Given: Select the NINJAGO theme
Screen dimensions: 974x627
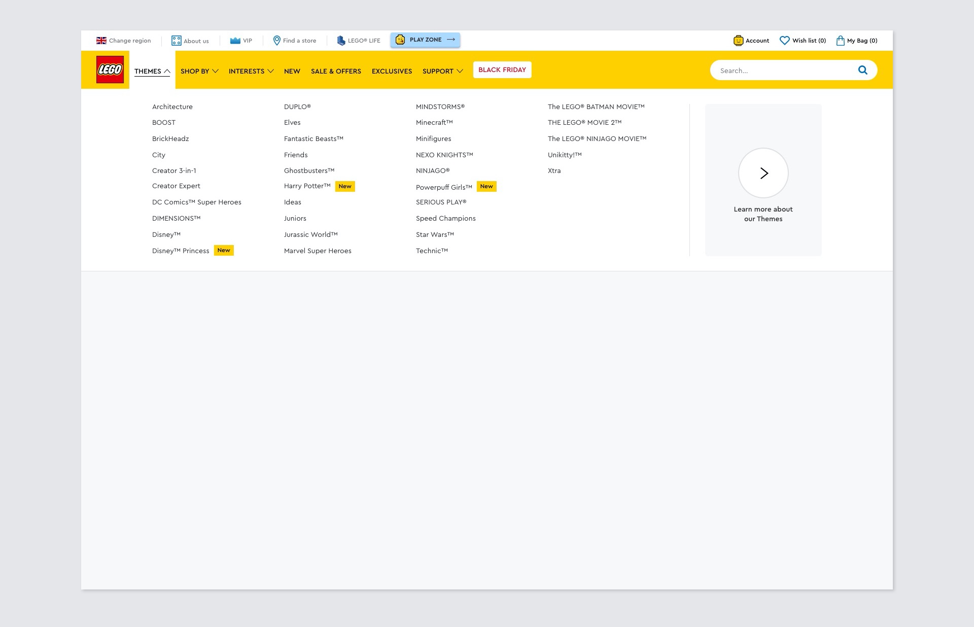Looking at the screenshot, I should click(433, 170).
